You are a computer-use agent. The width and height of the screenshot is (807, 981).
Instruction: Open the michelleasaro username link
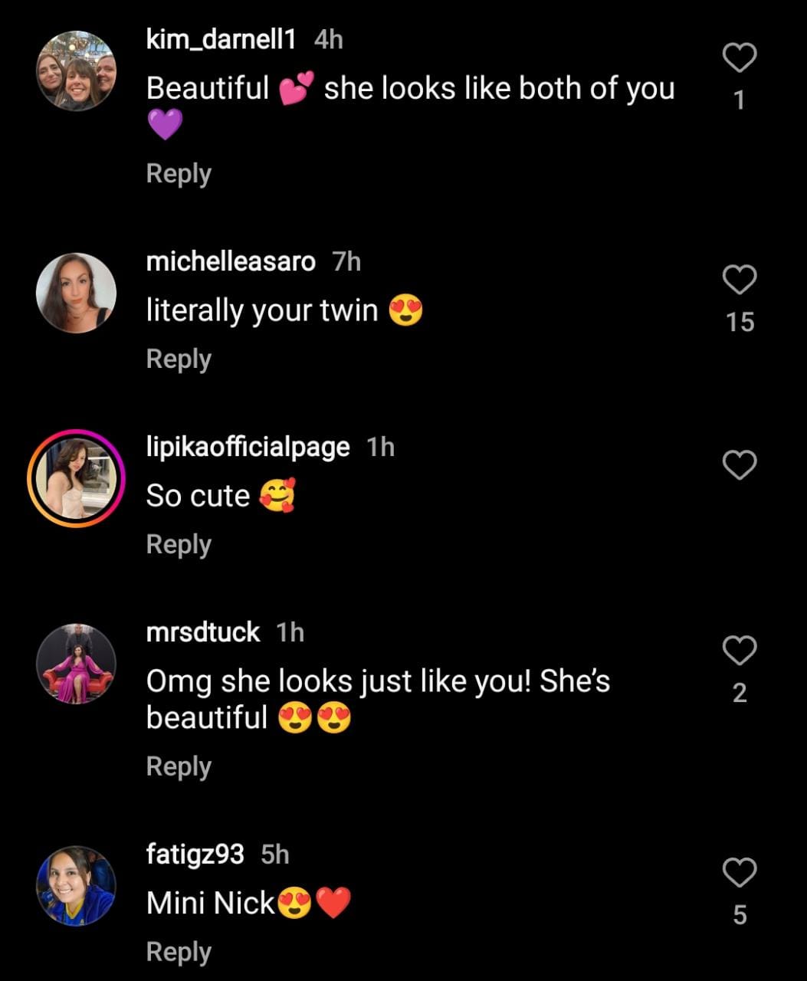(x=231, y=261)
